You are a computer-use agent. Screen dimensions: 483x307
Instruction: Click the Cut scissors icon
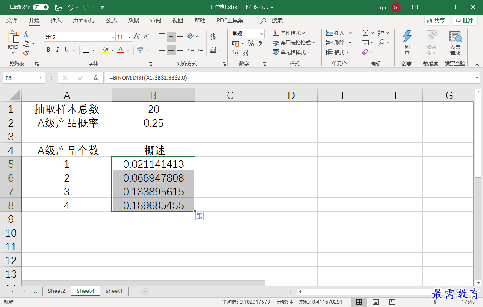(26, 33)
